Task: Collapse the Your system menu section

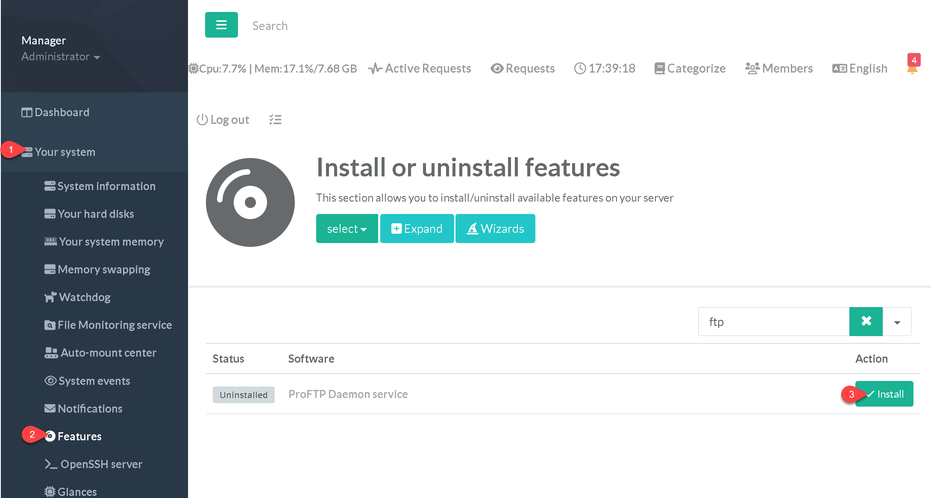Action: pyautogui.click(x=65, y=152)
